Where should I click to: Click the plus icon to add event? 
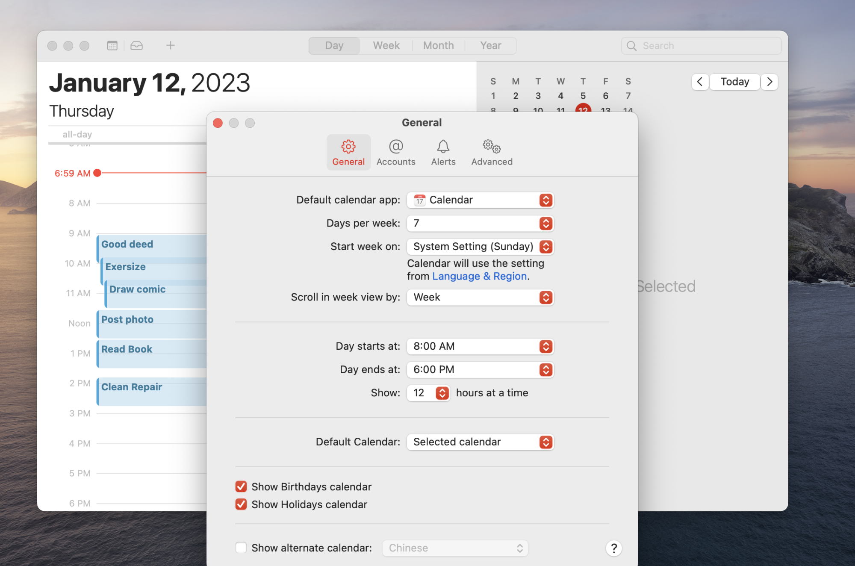pyautogui.click(x=170, y=45)
